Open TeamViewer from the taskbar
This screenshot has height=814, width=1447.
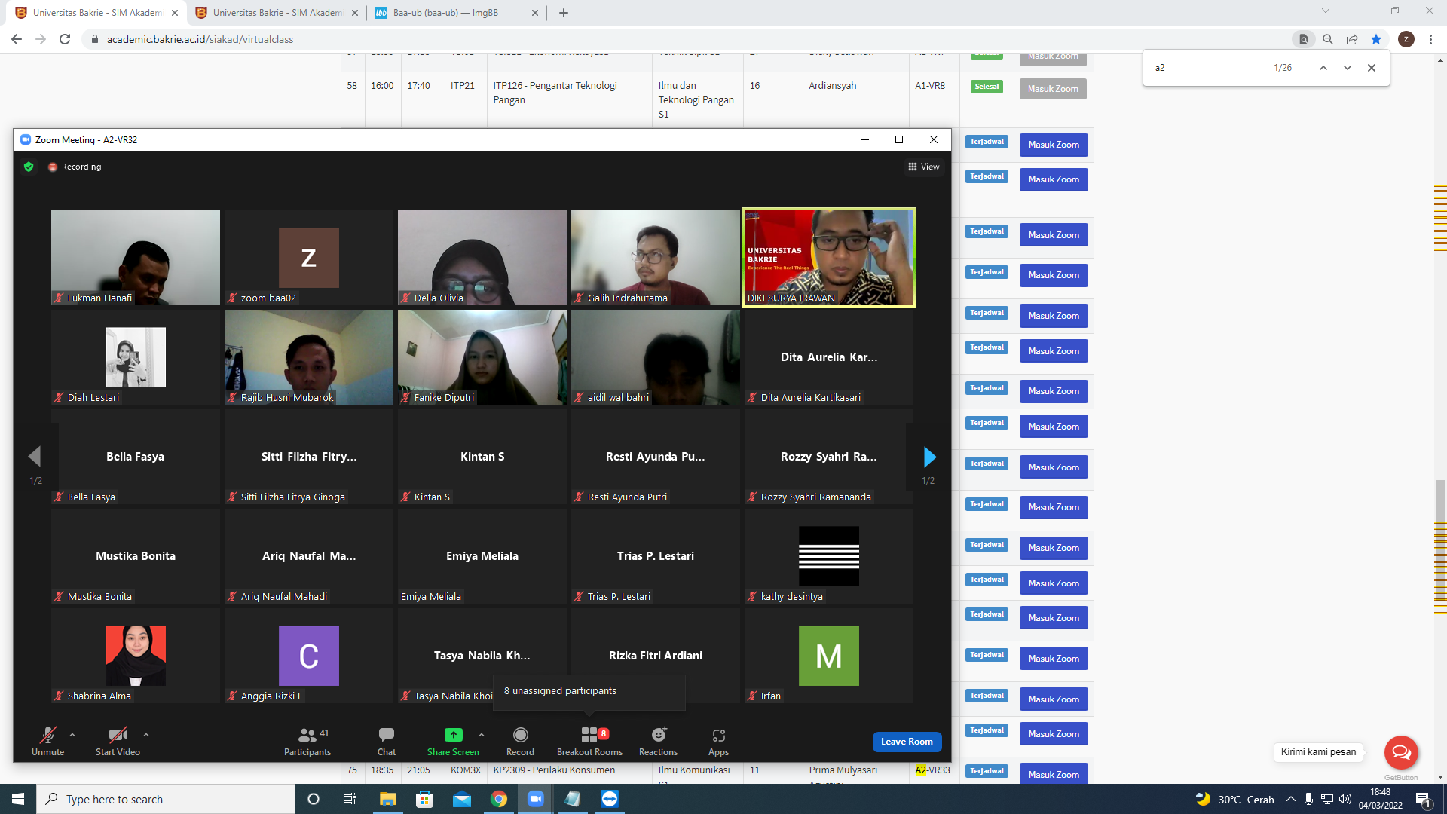tap(610, 799)
